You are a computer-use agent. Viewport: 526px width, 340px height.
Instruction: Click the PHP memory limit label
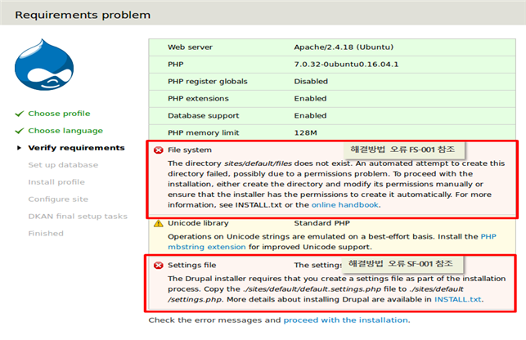tap(204, 132)
